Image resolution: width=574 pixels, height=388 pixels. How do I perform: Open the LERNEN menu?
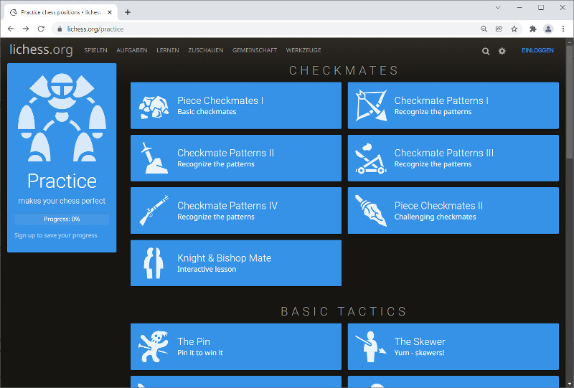[x=168, y=50]
